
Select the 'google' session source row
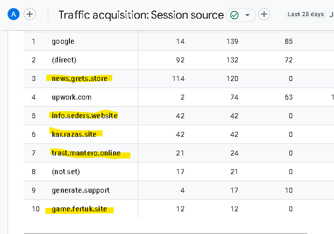[x=63, y=41]
